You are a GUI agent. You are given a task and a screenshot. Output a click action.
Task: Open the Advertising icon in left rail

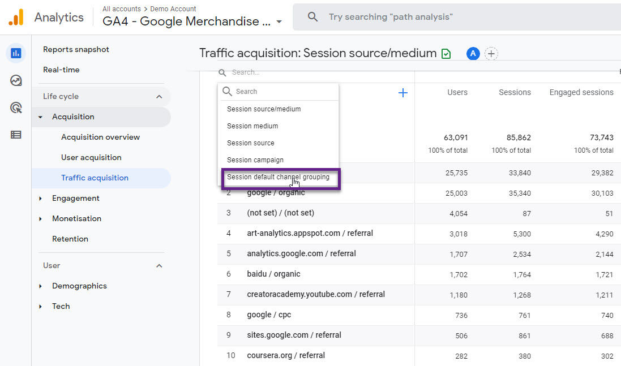pos(16,107)
